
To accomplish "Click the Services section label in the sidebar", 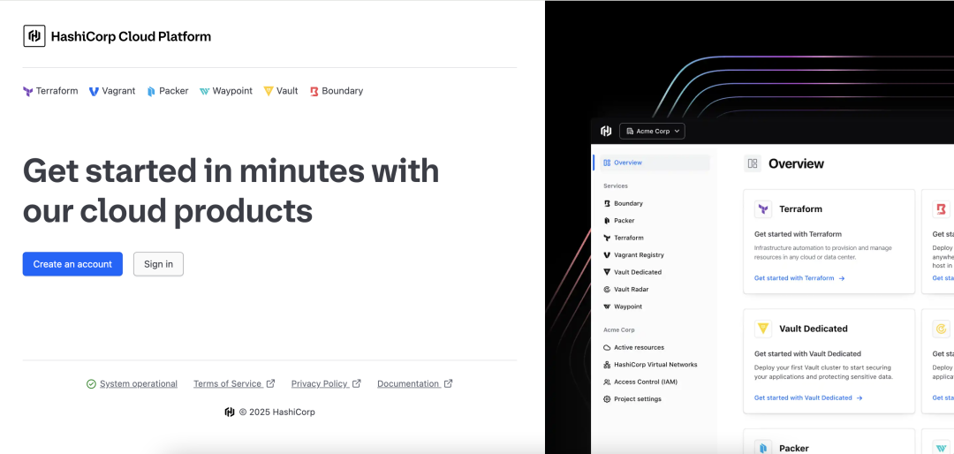I will click(616, 186).
